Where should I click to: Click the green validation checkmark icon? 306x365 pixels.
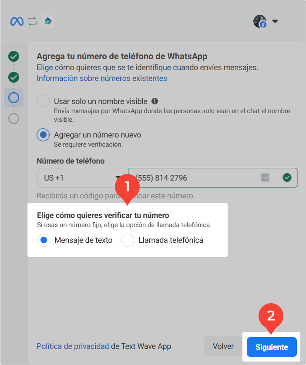[287, 177]
